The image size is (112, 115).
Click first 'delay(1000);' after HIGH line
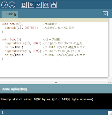[15, 47]
